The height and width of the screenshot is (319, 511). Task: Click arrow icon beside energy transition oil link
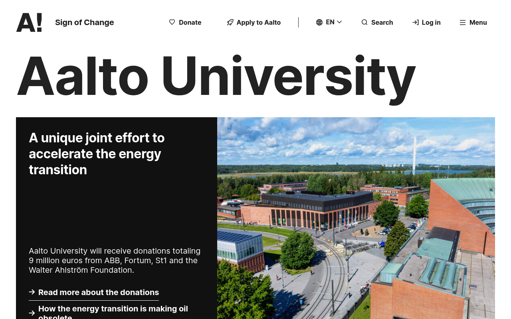click(x=32, y=313)
